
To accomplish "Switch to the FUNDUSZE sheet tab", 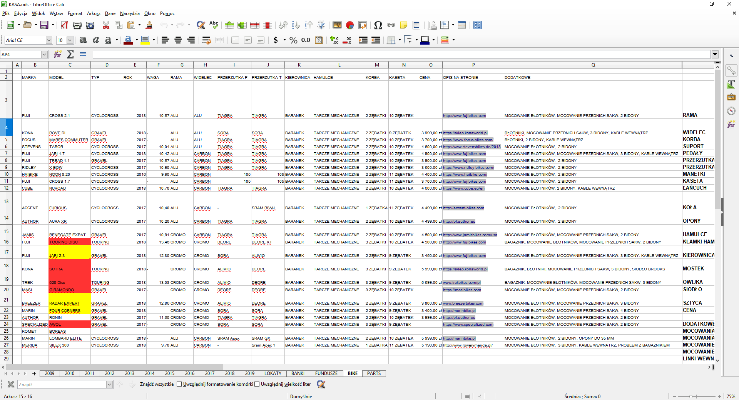I will click(x=326, y=373).
